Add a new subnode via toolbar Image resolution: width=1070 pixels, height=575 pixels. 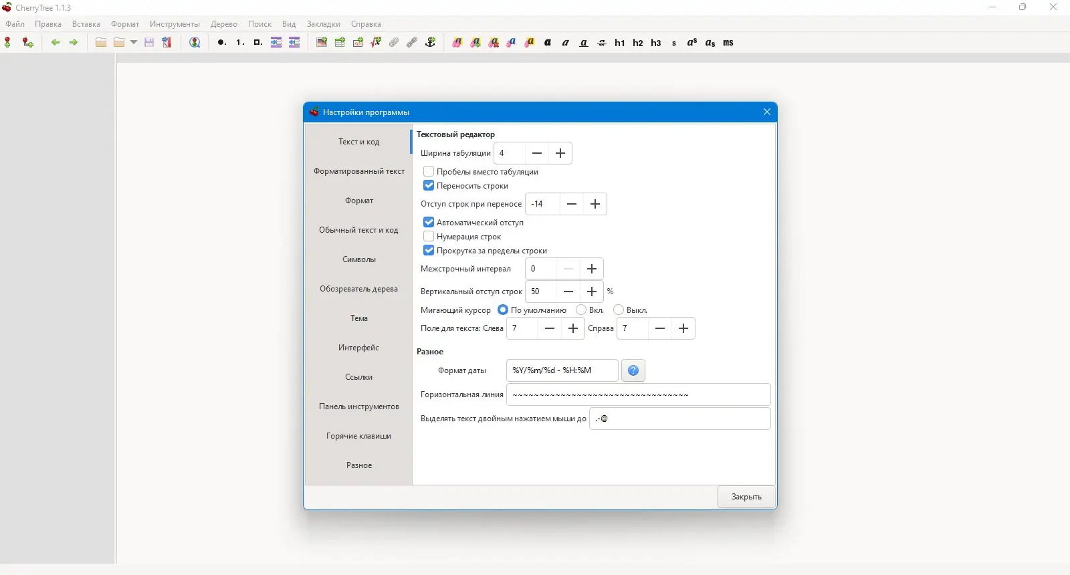pos(27,43)
